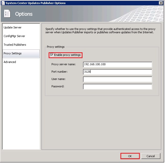Disable the Enable proxy settings checkbox
This screenshot has width=165, height=163.
(52, 55)
